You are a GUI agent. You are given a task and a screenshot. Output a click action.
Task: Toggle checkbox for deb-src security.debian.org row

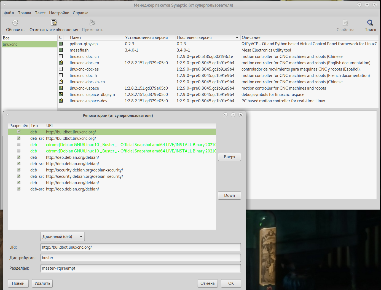[x=19, y=176]
